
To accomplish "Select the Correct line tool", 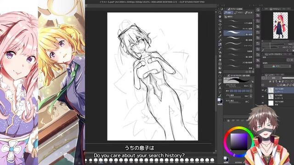I will pyautogui.click(x=220, y=96).
